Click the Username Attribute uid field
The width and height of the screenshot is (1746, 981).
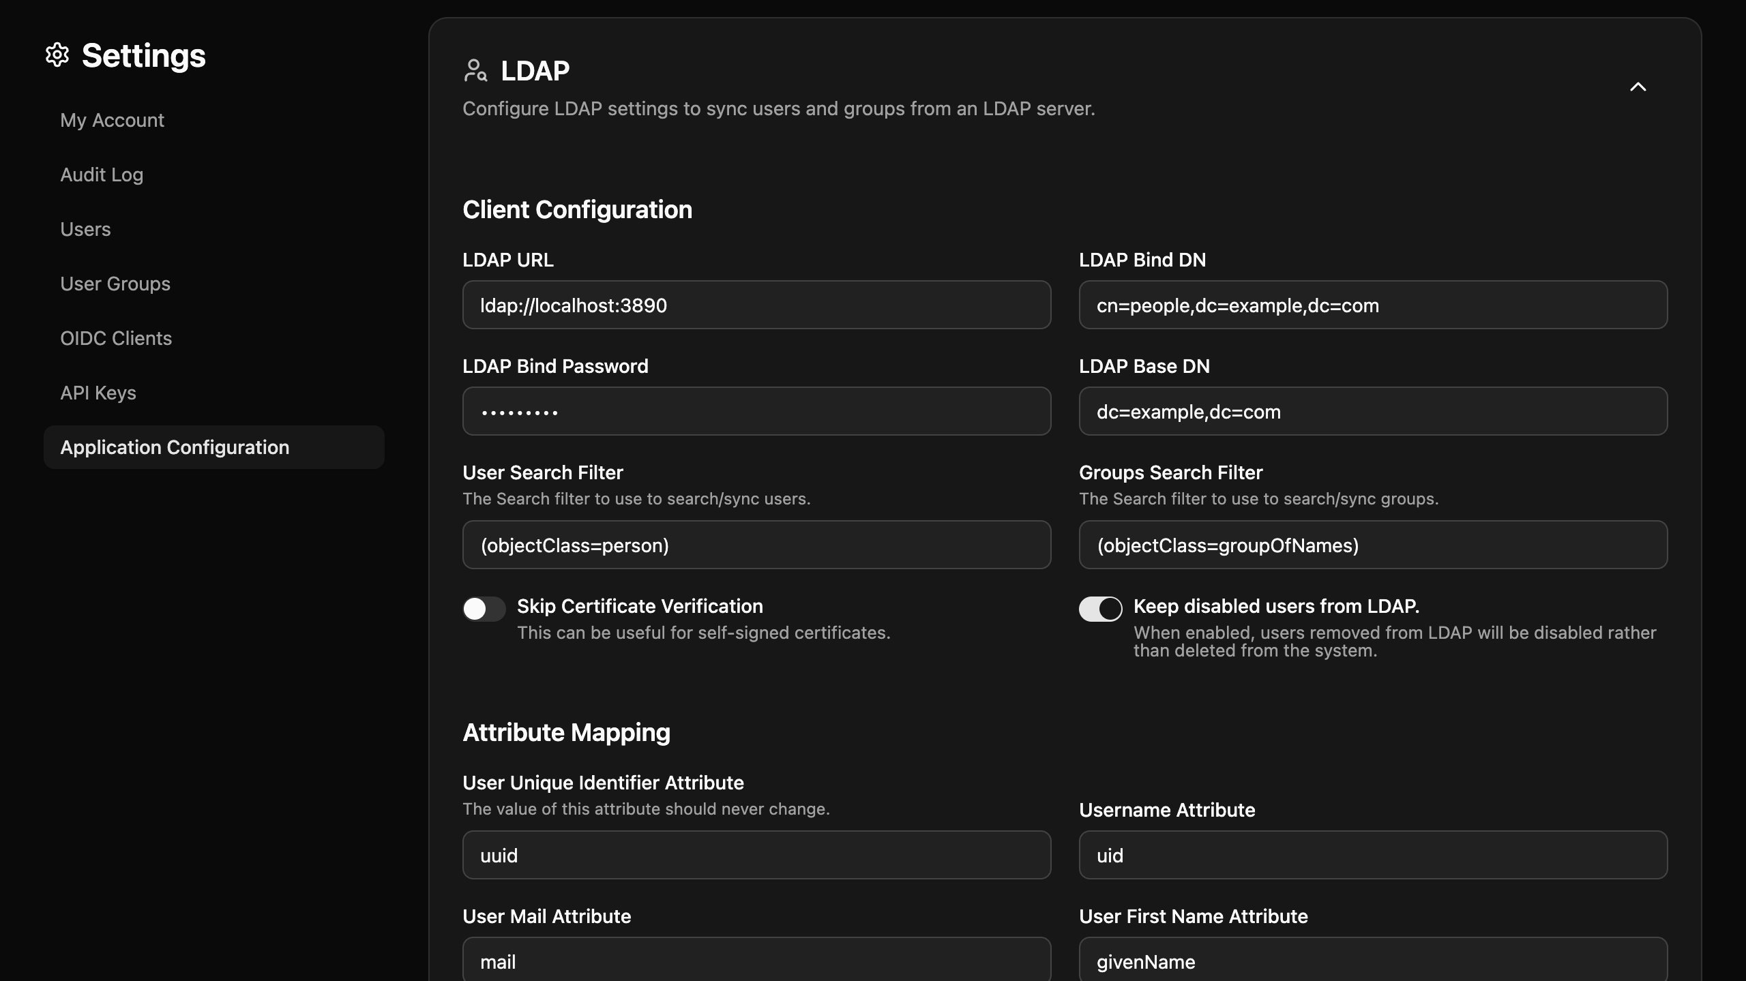(x=1371, y=854)
